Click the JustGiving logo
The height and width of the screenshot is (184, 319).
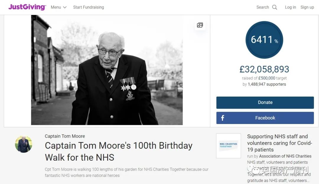27,7
